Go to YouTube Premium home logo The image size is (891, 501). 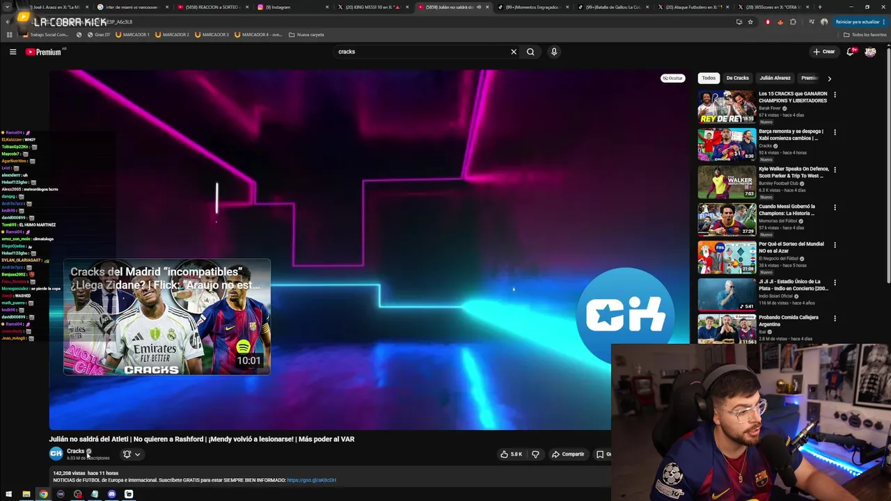pyautogui.click(x=43, y=52)
